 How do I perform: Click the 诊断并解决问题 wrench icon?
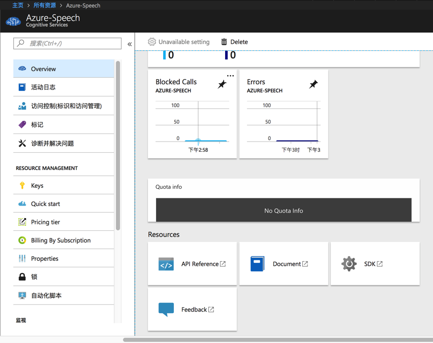click(22, 143)
